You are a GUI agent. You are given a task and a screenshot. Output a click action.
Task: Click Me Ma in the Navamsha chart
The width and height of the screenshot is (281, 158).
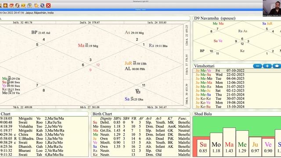(x=218, y=23)
